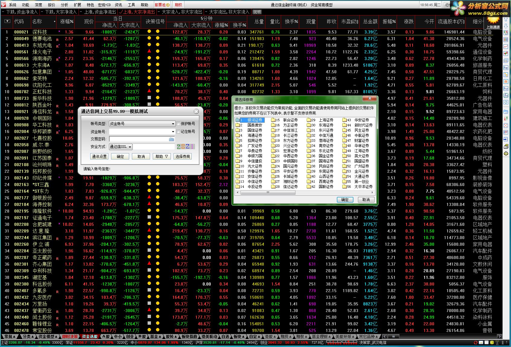
Task: Click the soft keyboard icon in password field
Action: tap(171, 139)
